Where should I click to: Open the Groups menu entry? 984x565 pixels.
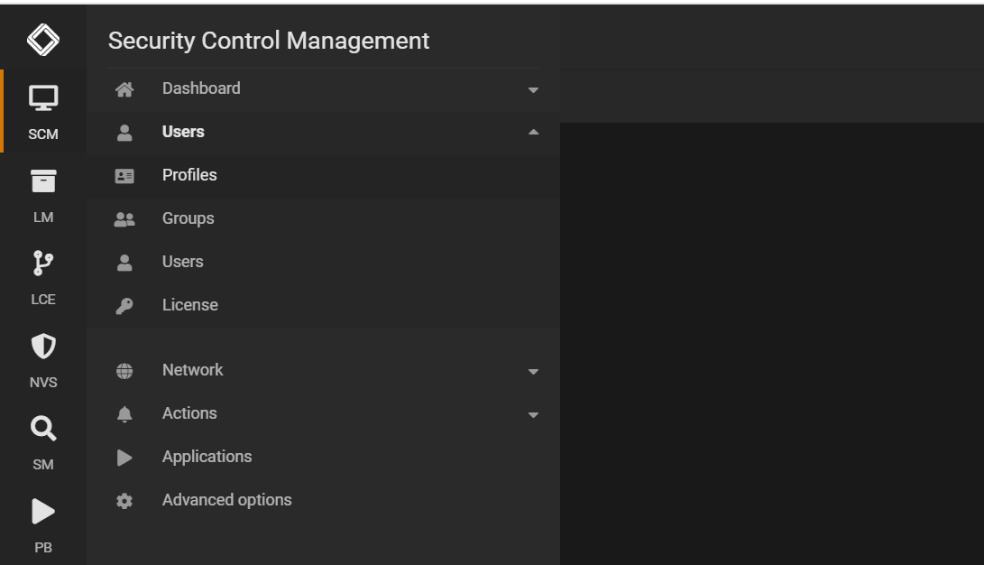[x=188, y=218]
